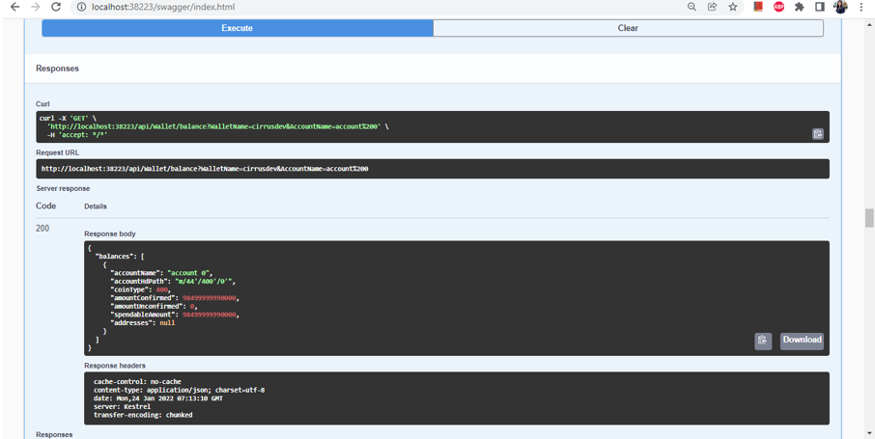Click the "spendableAmount" value
The width and height of the screenshot is (875, 439).
click(x=211, y=315)
